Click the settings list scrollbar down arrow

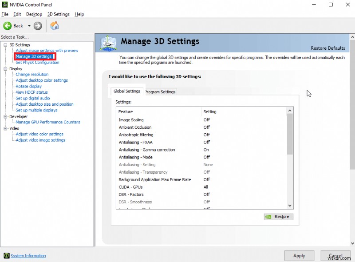(x=290, y=206)
